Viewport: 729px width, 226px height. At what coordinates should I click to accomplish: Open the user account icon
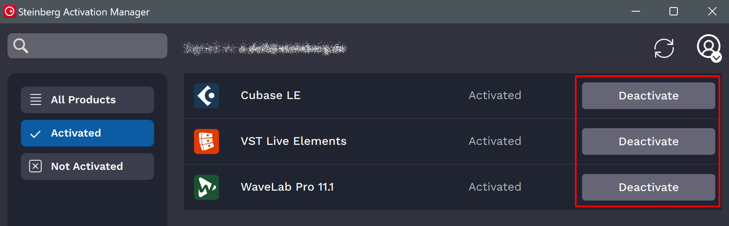709,48
